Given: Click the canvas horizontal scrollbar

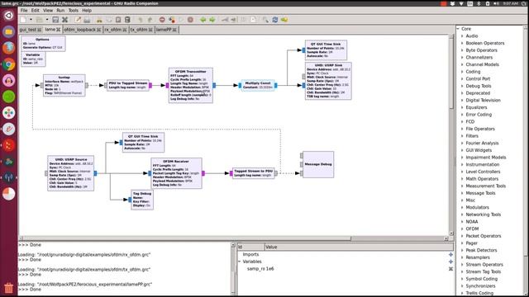Looking at the screenshot, I should tap(233, 238).
